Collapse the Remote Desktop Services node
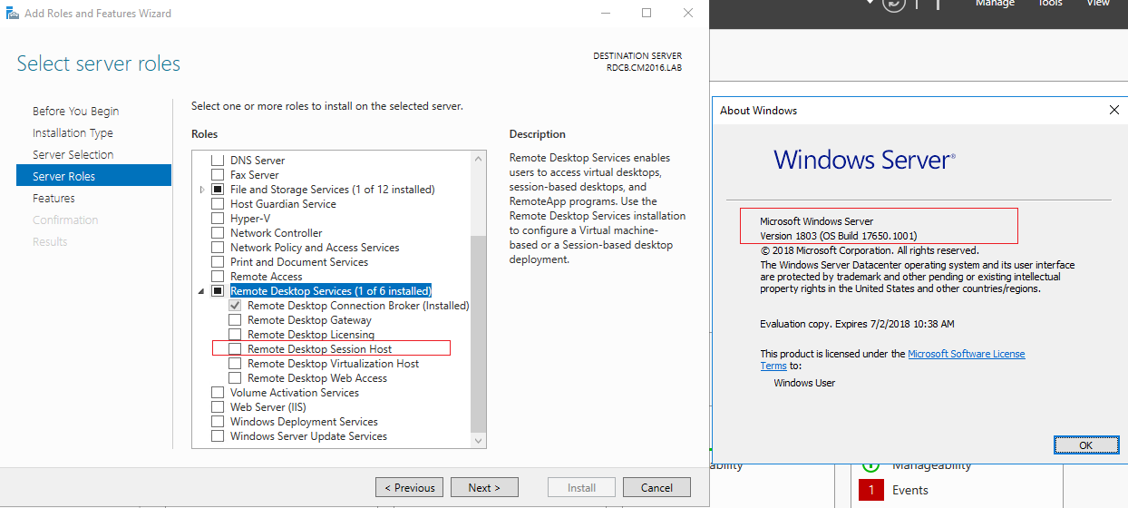This screenshot has height=508, width=1128. pyautogui.click(x=201, y=291)
